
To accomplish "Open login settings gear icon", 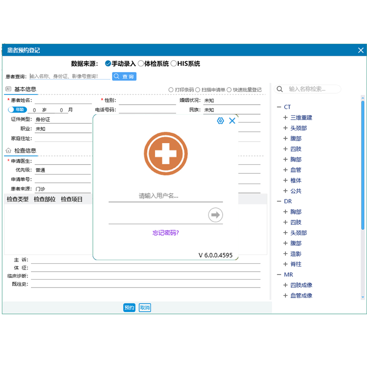I will (x=220, y=121).
